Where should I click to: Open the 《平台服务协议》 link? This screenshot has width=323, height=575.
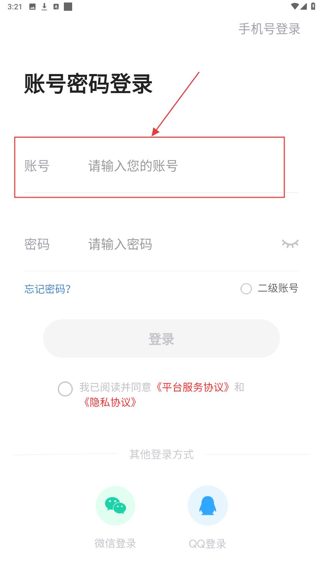coord(193,387)
